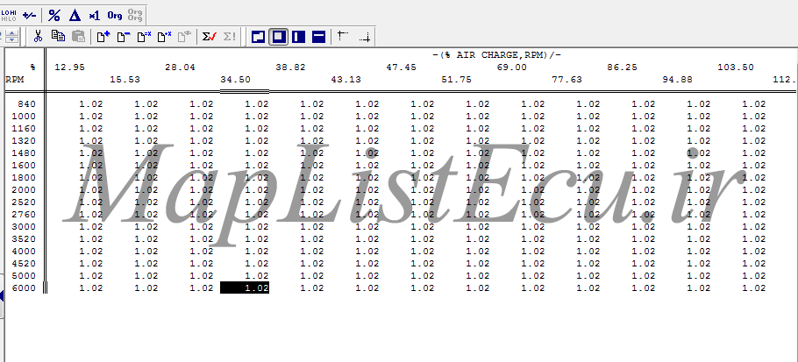Select axis value 103.50
This screenshot has height=362, width=798.
click(x=736, y=67)
